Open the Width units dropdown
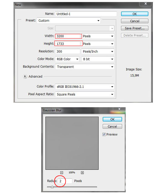The height and width of the screenshot is (194, 166). (x=98, y=36)
